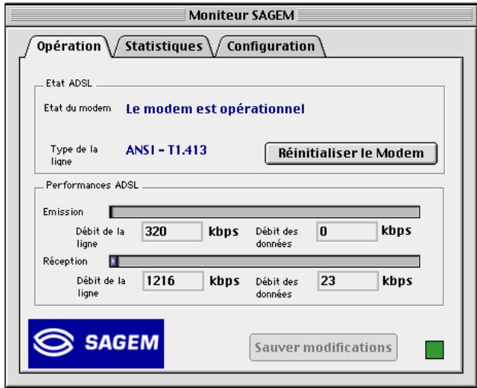Click the Moniteur SAGEM title bar
Viewport: 477px width, 388px height.
coord(242,15)
